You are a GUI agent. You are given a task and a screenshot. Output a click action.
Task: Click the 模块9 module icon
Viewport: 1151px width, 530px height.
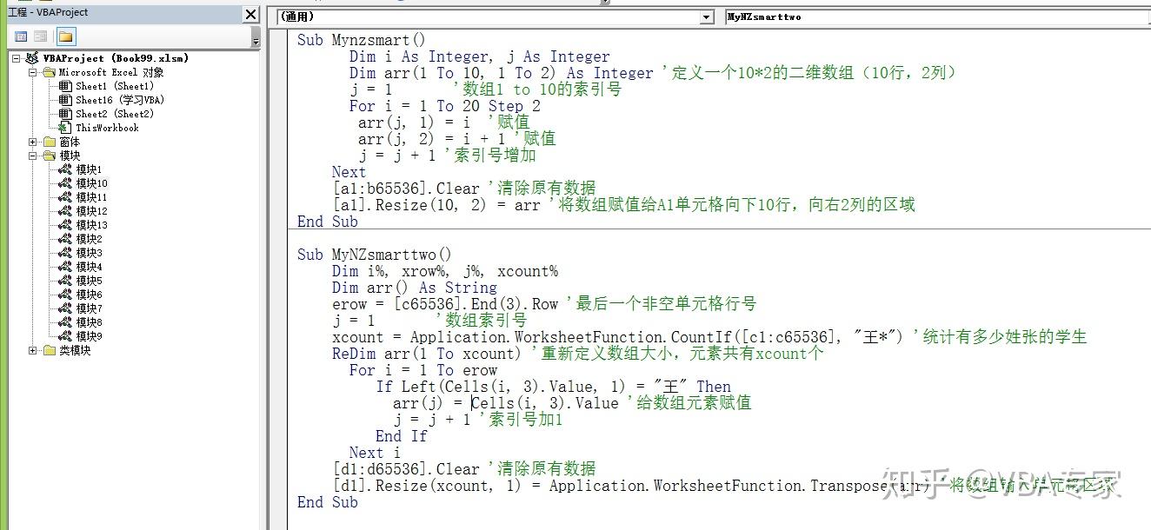point(65,336)
